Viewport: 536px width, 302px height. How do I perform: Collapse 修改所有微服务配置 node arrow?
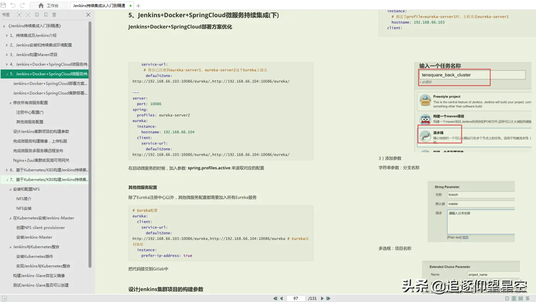10,103
